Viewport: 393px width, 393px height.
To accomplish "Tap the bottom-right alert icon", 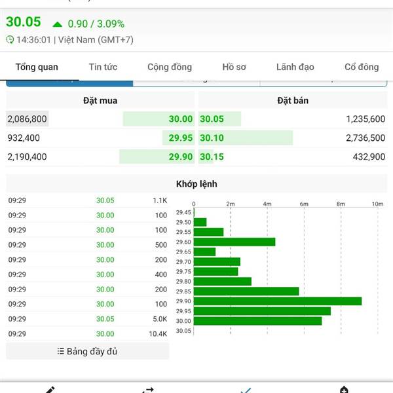I will (344, 390).
